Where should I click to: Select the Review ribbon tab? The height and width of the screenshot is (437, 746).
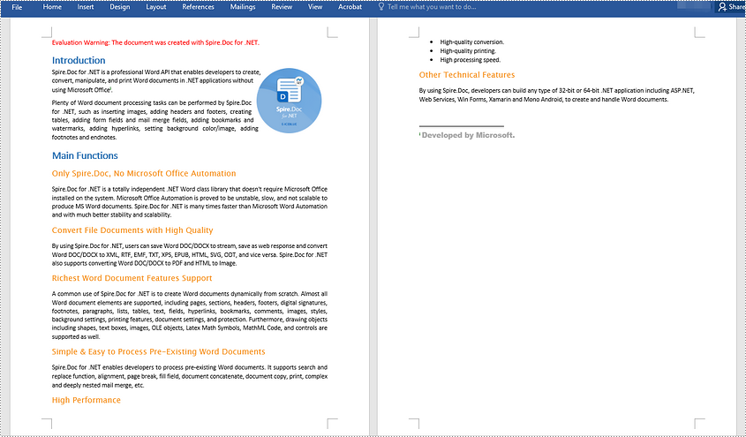[282, 7]
